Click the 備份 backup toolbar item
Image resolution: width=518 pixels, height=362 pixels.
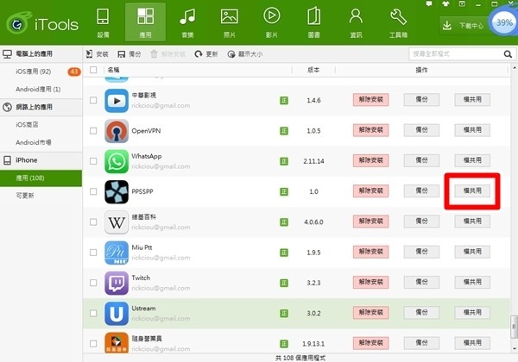129,54
